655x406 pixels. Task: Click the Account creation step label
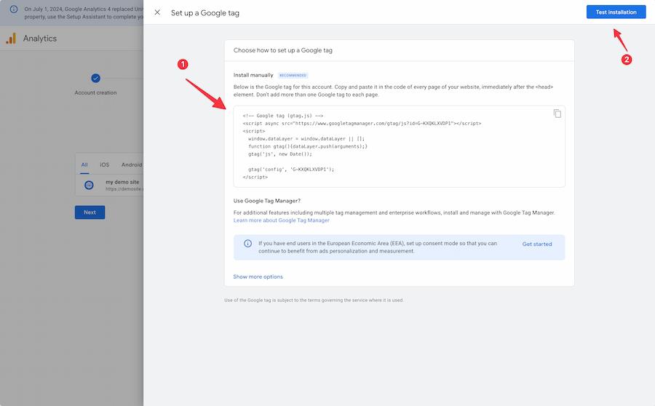[x=95, y=92]
